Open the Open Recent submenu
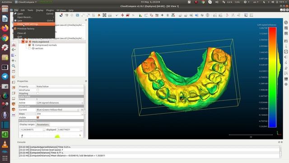The width and height of the screenshot is (289, 163). (x=34, y=17)
